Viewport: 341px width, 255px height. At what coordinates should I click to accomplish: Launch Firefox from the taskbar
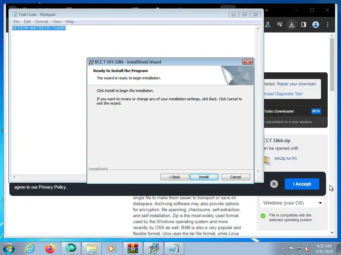pos(50,248)
